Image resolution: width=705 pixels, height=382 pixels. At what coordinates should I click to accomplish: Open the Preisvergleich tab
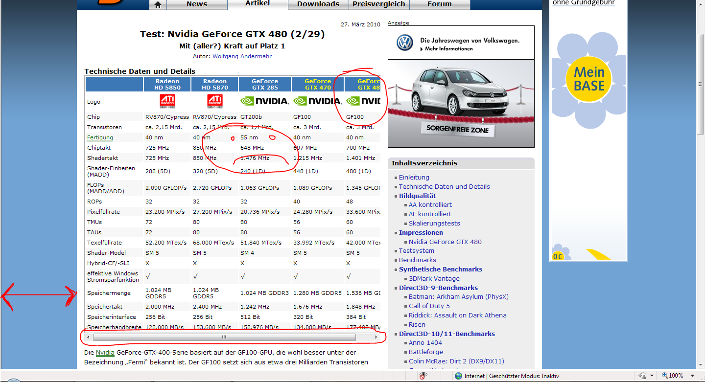pyautogui.click(x=379, y=4)
